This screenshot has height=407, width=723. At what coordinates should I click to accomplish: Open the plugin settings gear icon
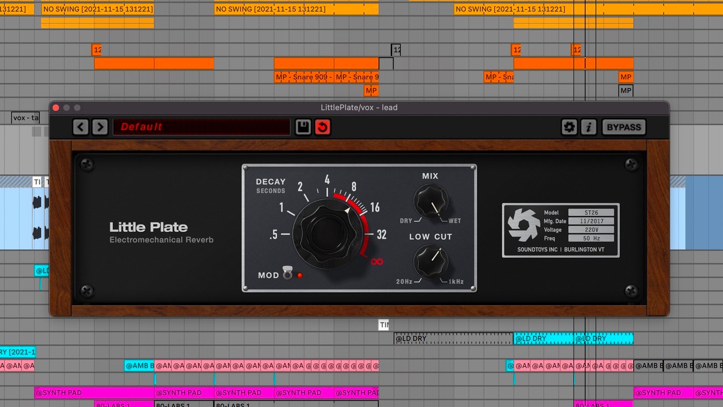click(569, 127)
